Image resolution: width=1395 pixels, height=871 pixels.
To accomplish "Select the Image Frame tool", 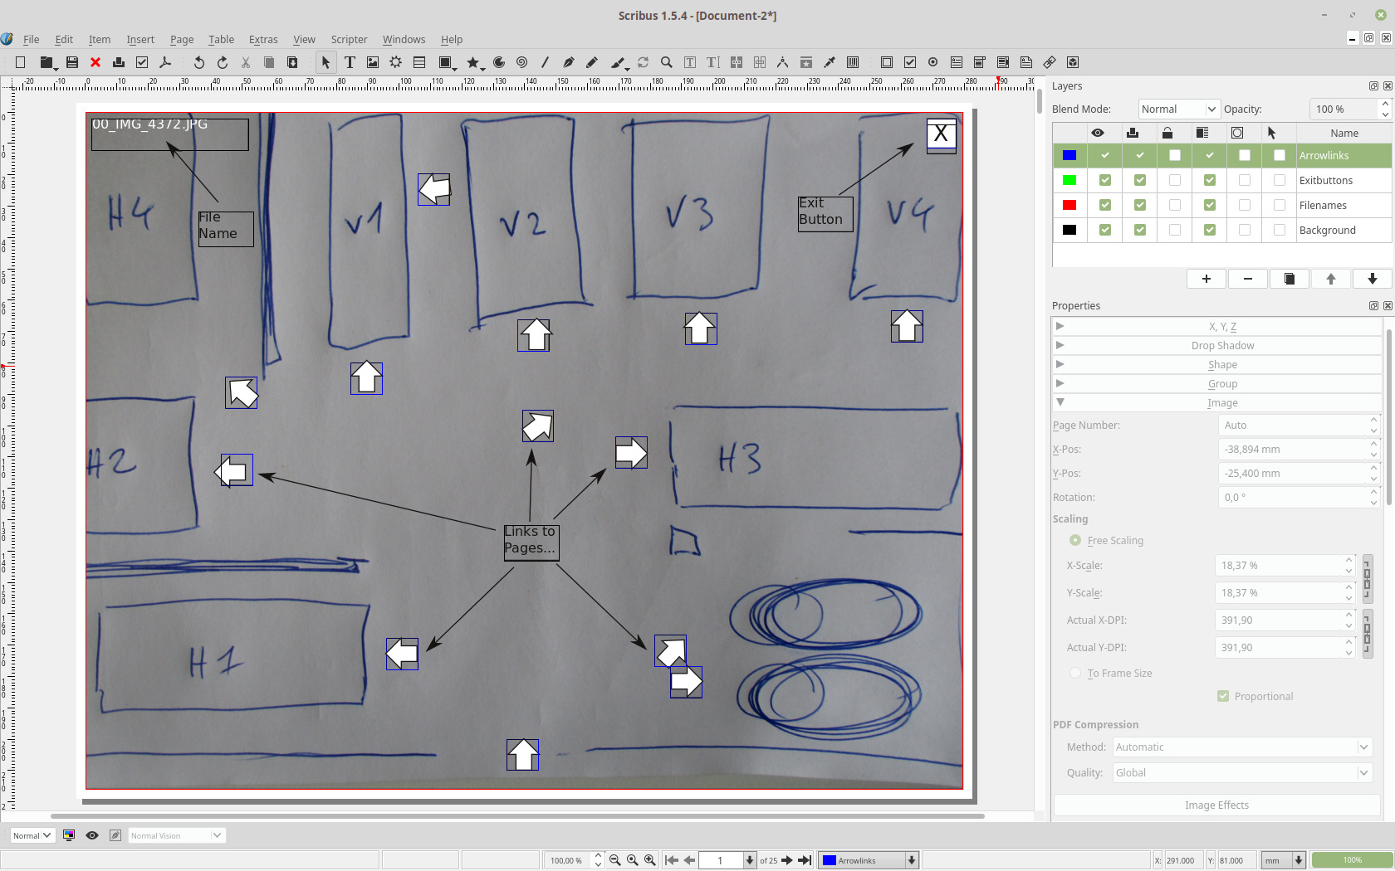I will tap(373, 62).
